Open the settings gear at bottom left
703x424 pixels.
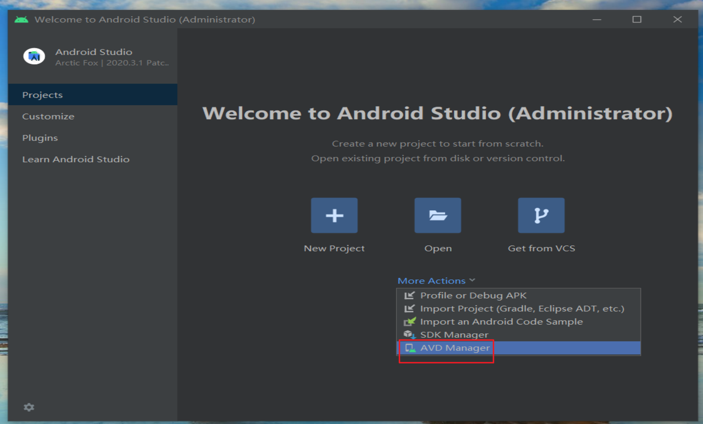[29, 407]
